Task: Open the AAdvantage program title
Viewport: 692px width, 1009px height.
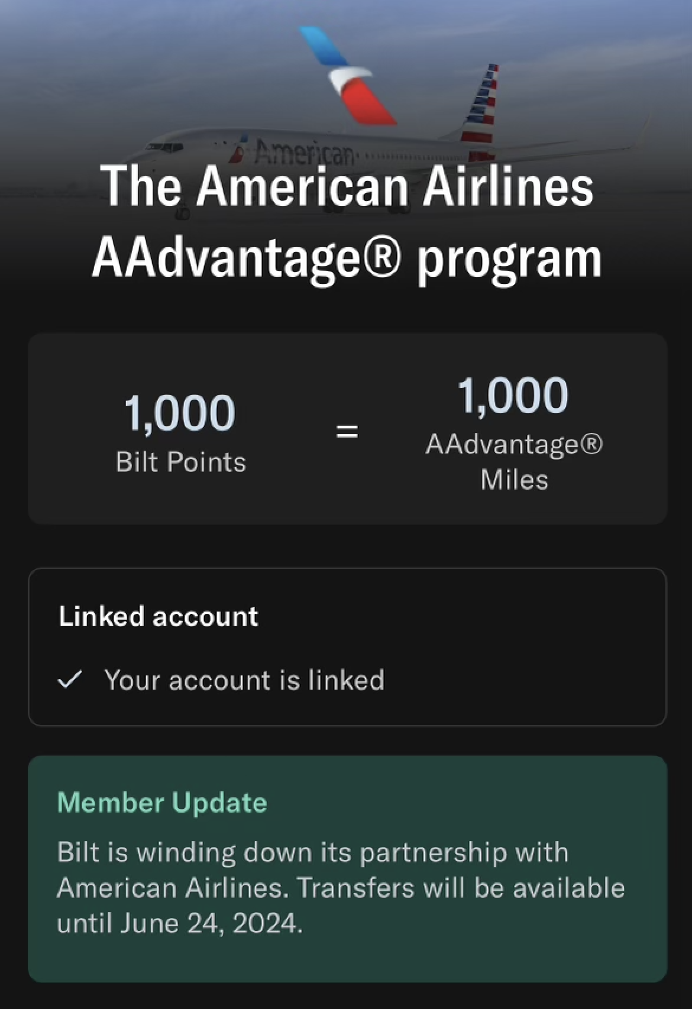Action: click(x=347, y=222)
